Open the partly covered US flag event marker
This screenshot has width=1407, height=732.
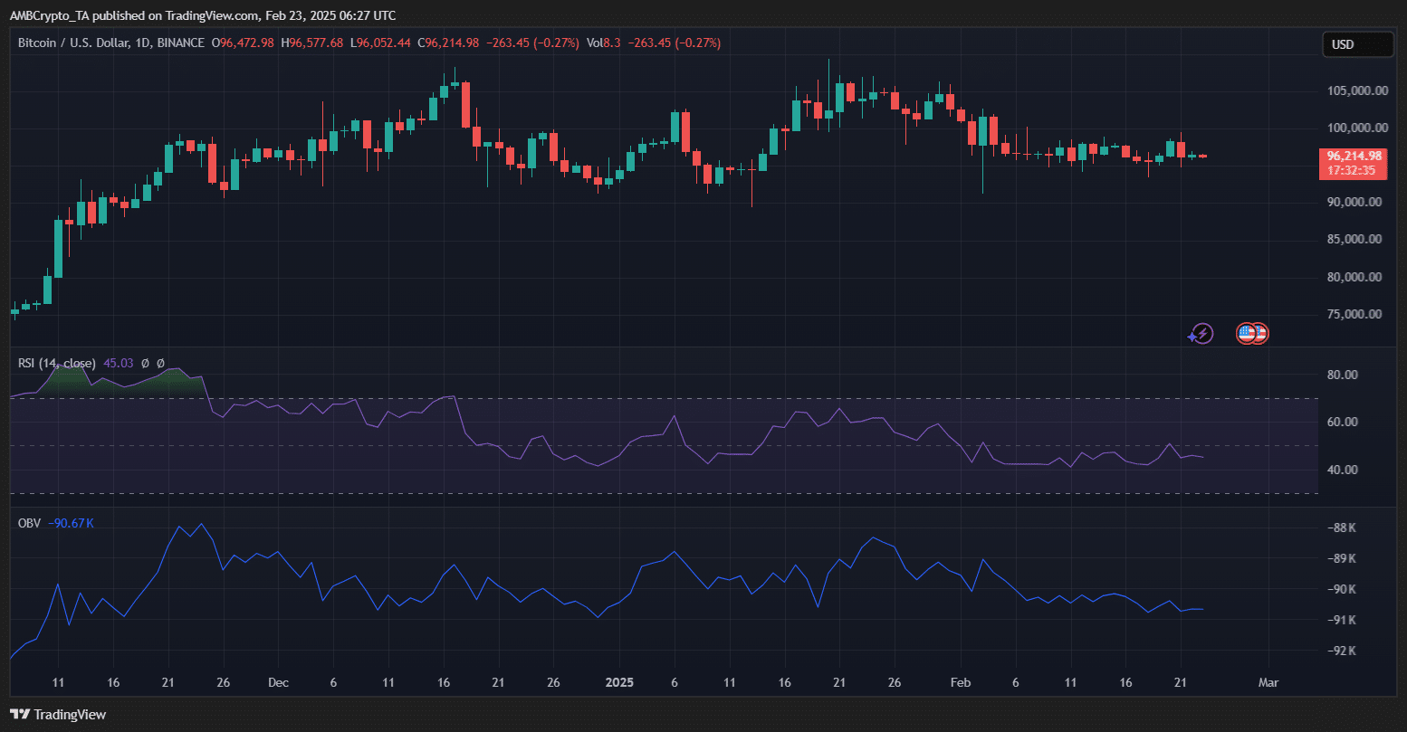click(1261, 334)
